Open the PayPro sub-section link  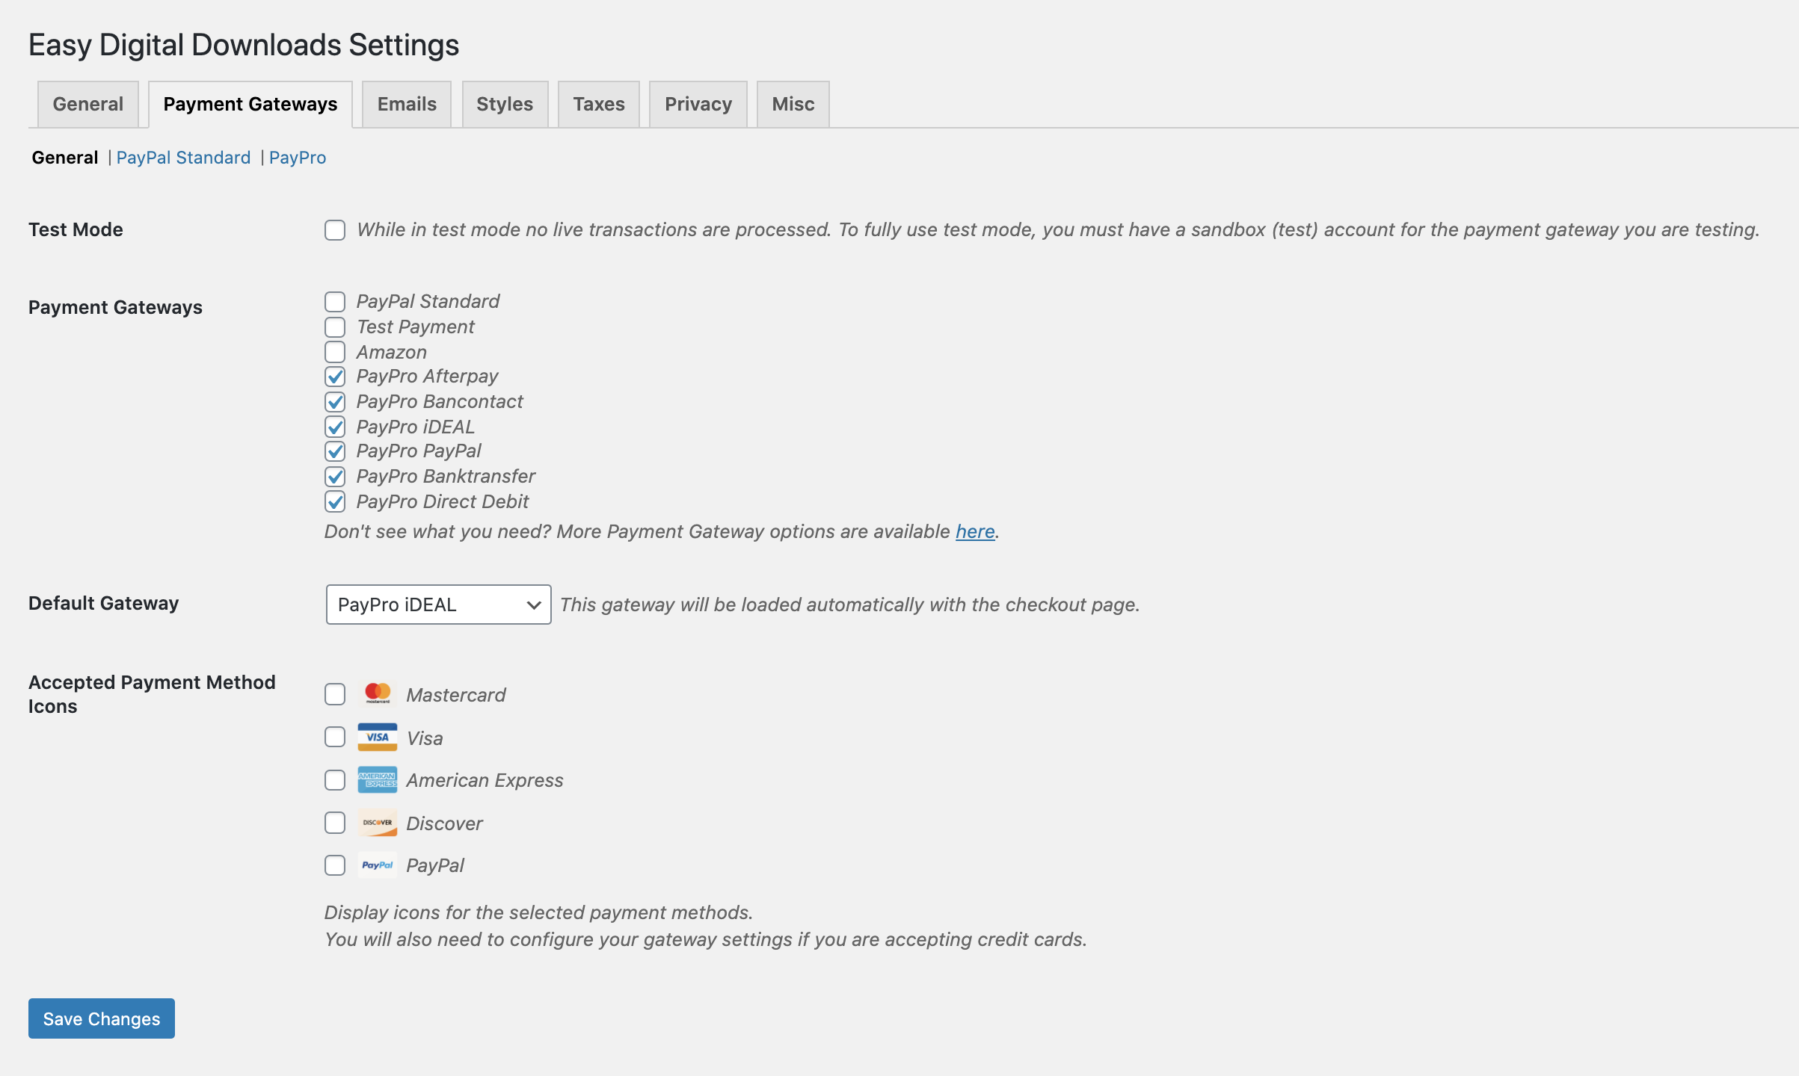click(x=298, y=158)
